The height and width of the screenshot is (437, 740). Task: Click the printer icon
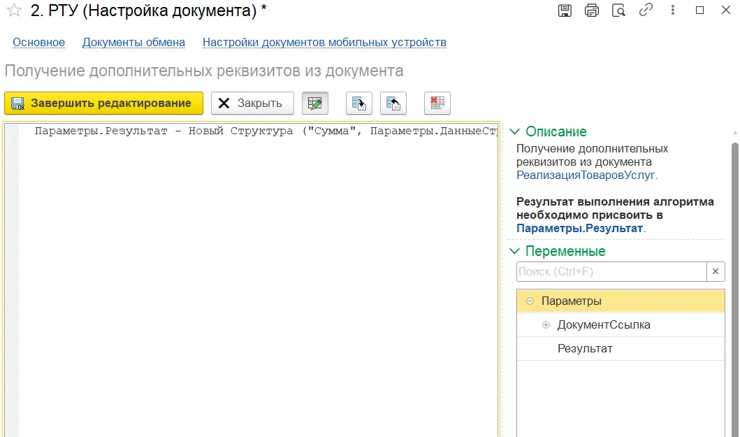coord(592,10)
